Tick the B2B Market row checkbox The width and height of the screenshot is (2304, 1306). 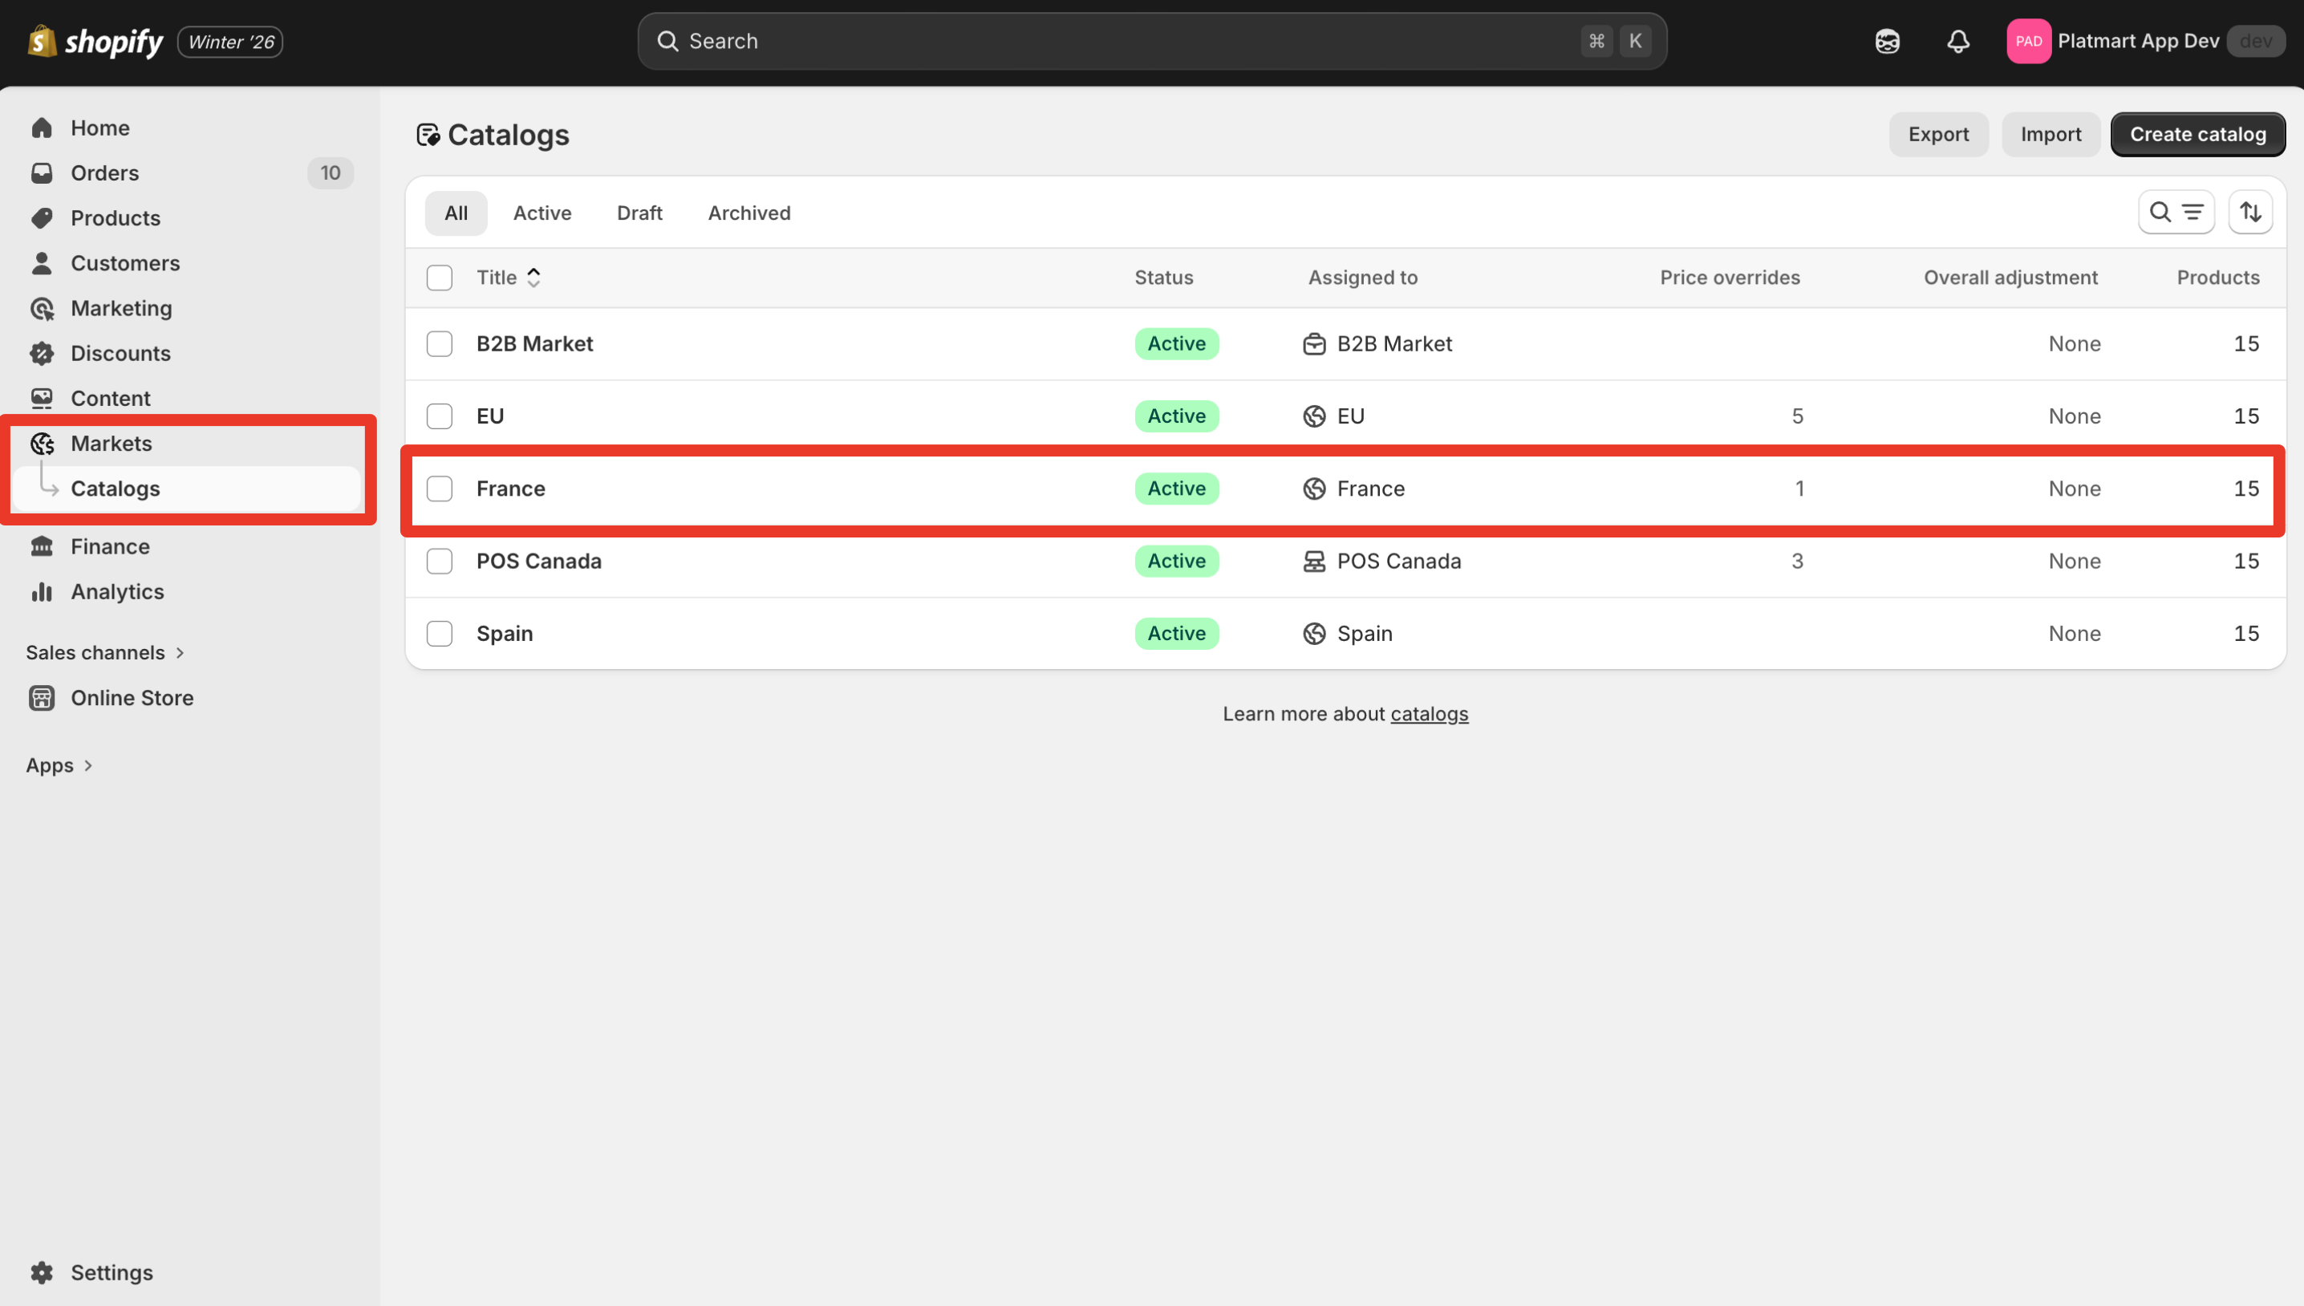[440, 343]
